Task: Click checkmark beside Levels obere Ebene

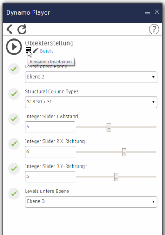Action: 14,69
